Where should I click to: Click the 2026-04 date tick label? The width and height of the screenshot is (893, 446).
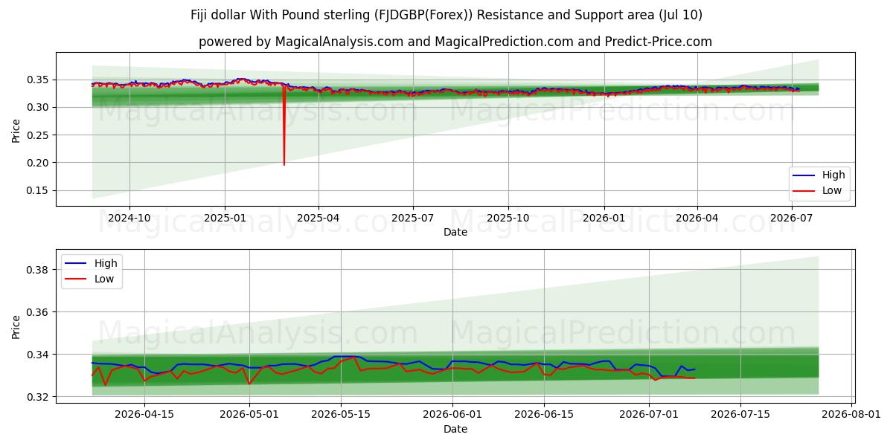click(x=697, y=217)
